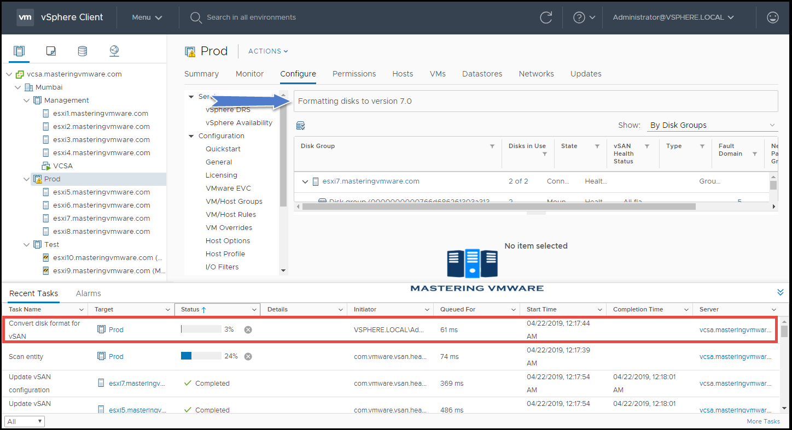Filter the State column
Screen dimensions: 792x430
tap(597, 146)
